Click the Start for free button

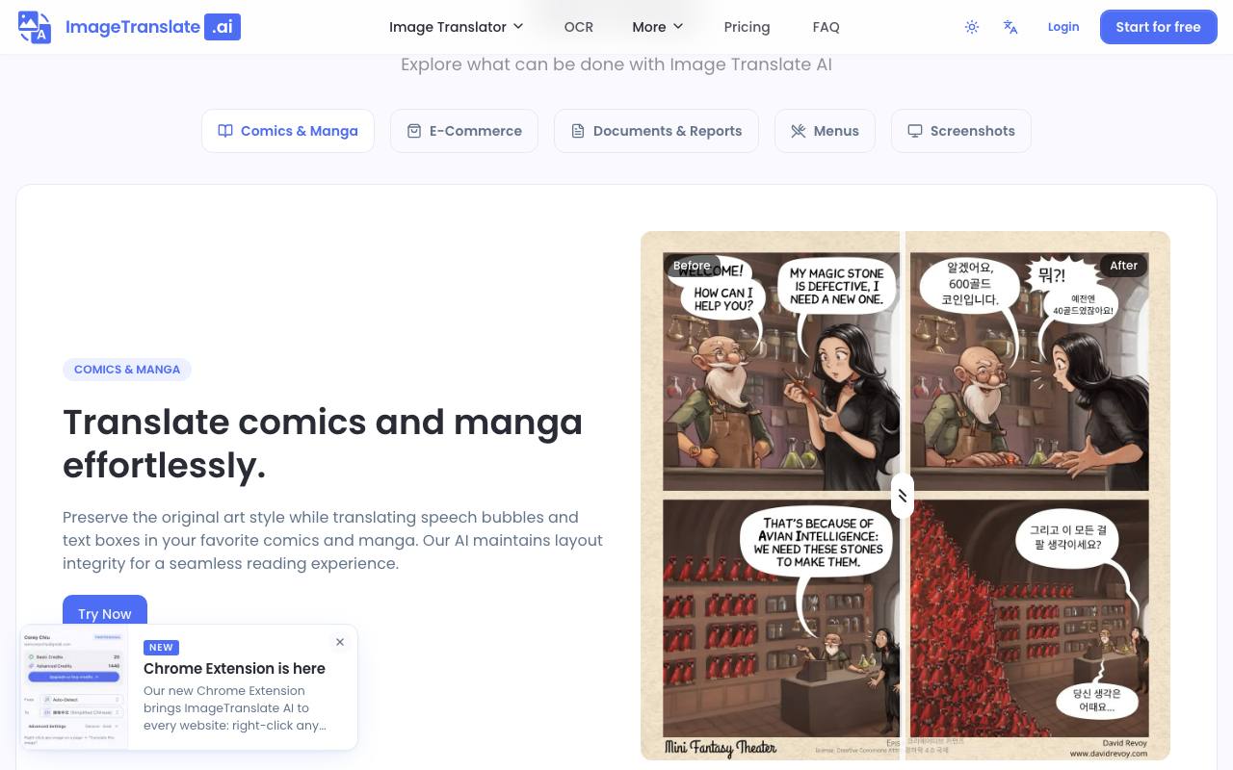(1159, 27)
